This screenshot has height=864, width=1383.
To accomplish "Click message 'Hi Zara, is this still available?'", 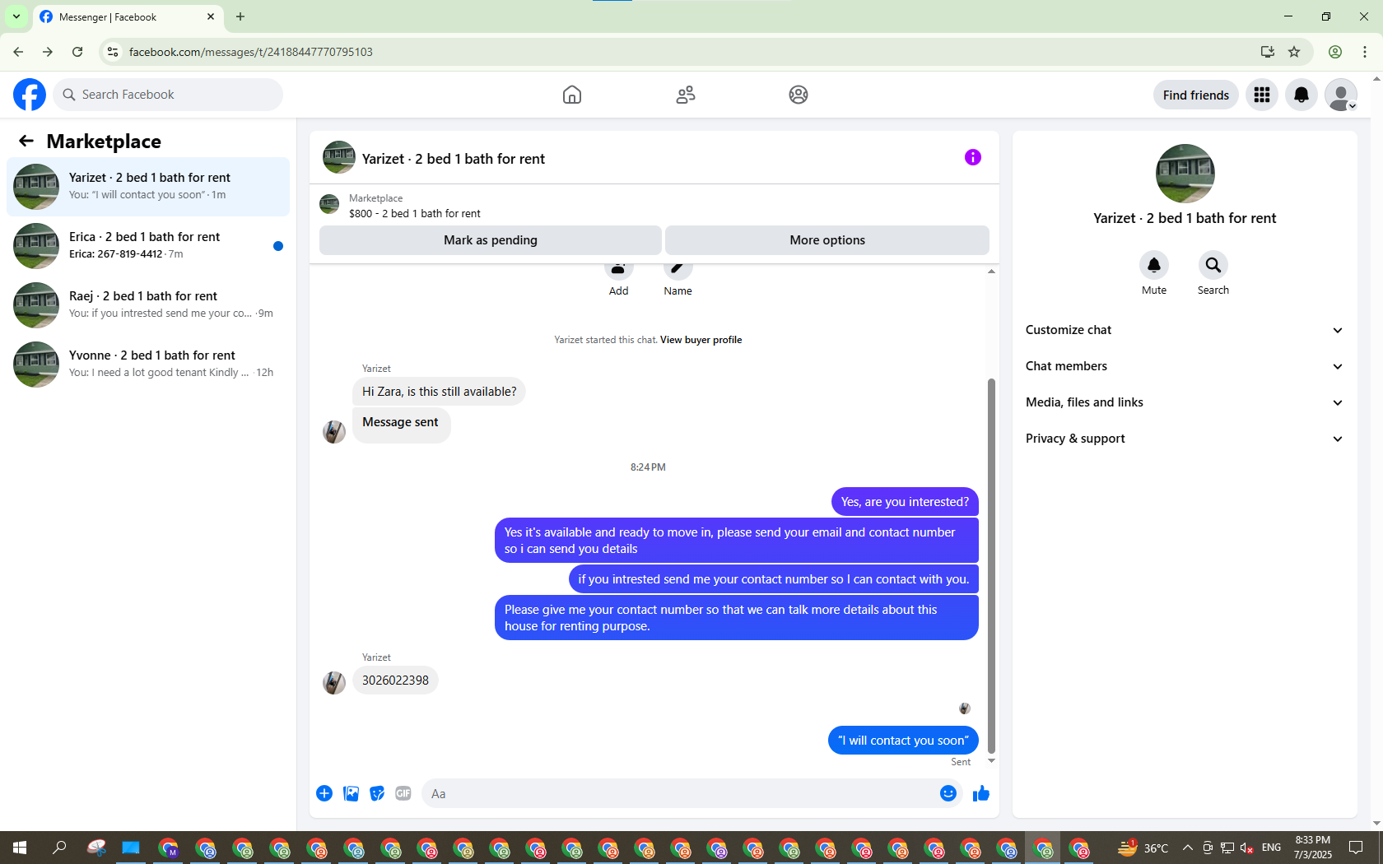I will (x=440, y=392).
